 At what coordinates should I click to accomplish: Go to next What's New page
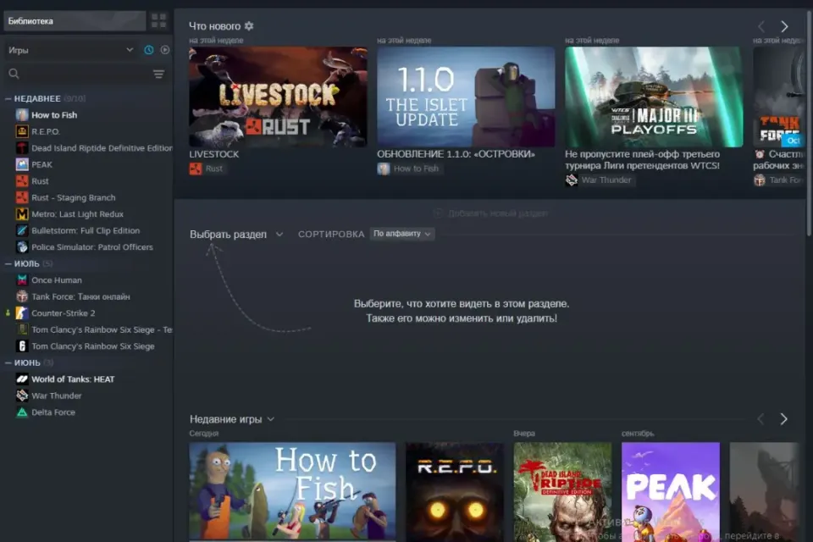tap(784, 26)
